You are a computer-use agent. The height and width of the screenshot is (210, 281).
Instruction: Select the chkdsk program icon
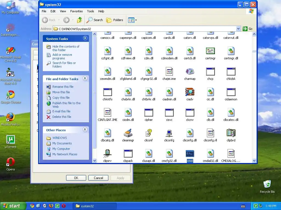click(231, 72)
